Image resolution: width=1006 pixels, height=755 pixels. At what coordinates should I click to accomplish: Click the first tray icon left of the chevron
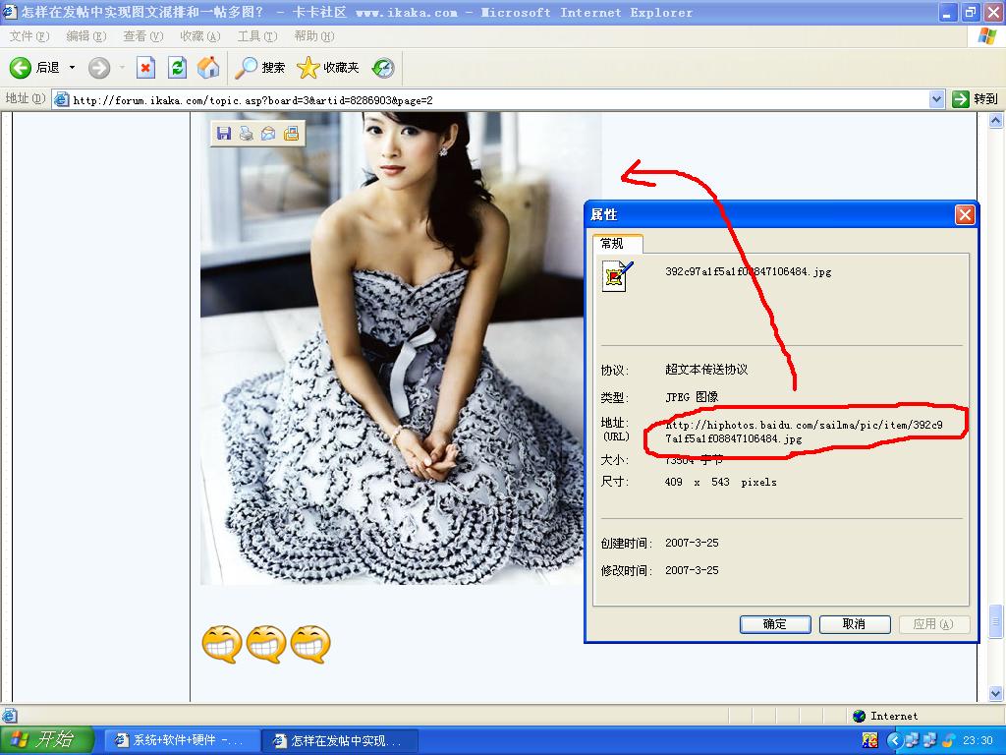click(x=870, y=740)
